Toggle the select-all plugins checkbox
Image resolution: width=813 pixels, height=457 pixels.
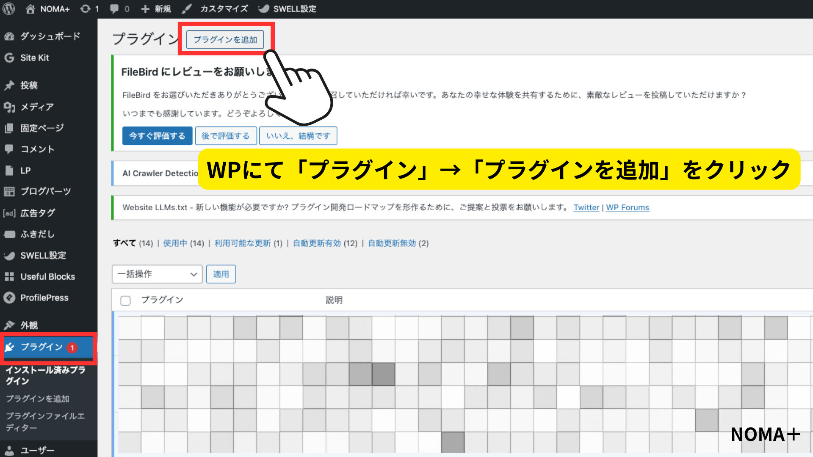125,300
